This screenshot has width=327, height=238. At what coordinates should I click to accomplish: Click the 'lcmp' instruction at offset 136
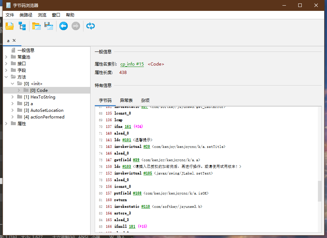point(118,120)
